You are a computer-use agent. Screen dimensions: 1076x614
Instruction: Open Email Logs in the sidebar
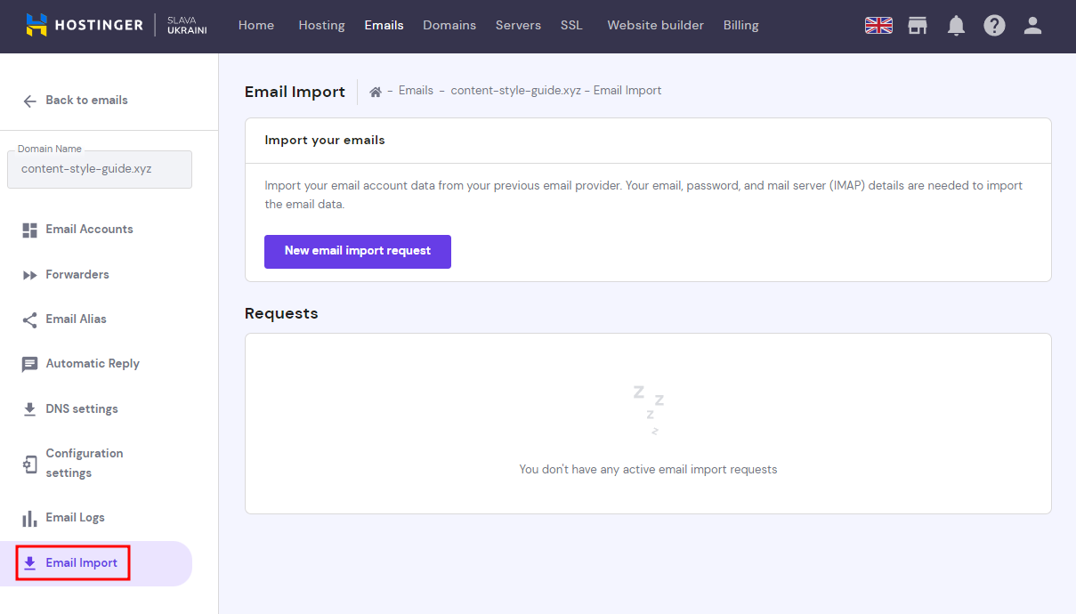tap(75, 518)
